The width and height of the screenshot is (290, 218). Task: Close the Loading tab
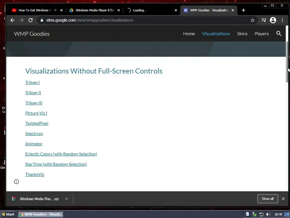pyautogui.click(x=176, y=10)
